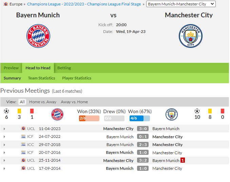
Task: Click the FIFA icon beside ICF 24-07-2022 match
Action: pos(23,136)
